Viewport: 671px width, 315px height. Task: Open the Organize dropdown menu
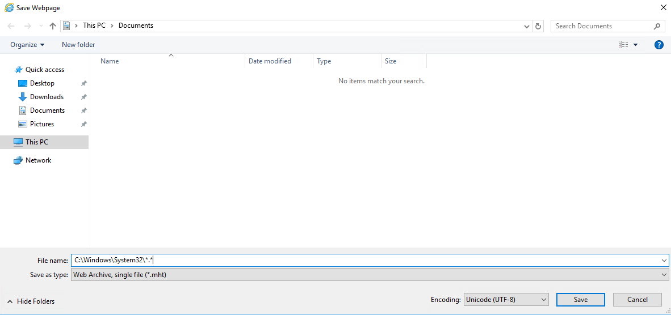pos(27,45)
